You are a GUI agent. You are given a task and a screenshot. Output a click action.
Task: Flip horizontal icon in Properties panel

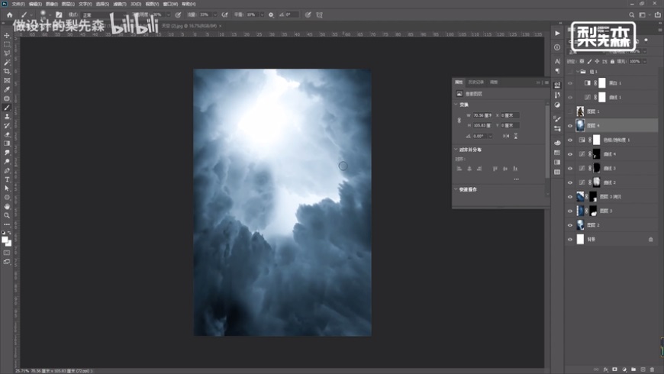[x=505, y=136]
